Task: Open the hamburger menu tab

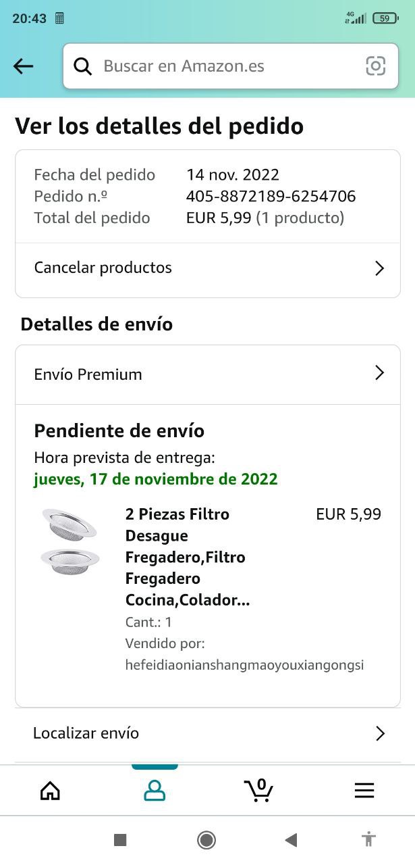Action: [364, 791]
